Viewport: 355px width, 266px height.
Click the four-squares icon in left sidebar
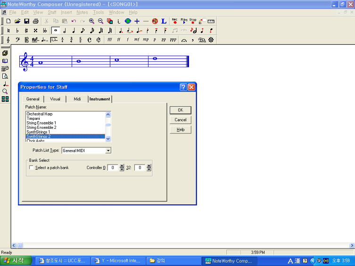[5, 99]
